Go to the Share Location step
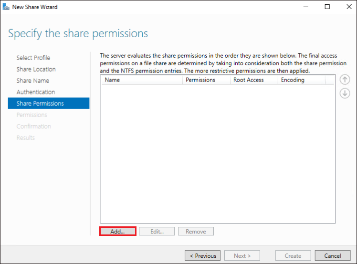Viewport: 357px width, 264px height. point(36,69)
